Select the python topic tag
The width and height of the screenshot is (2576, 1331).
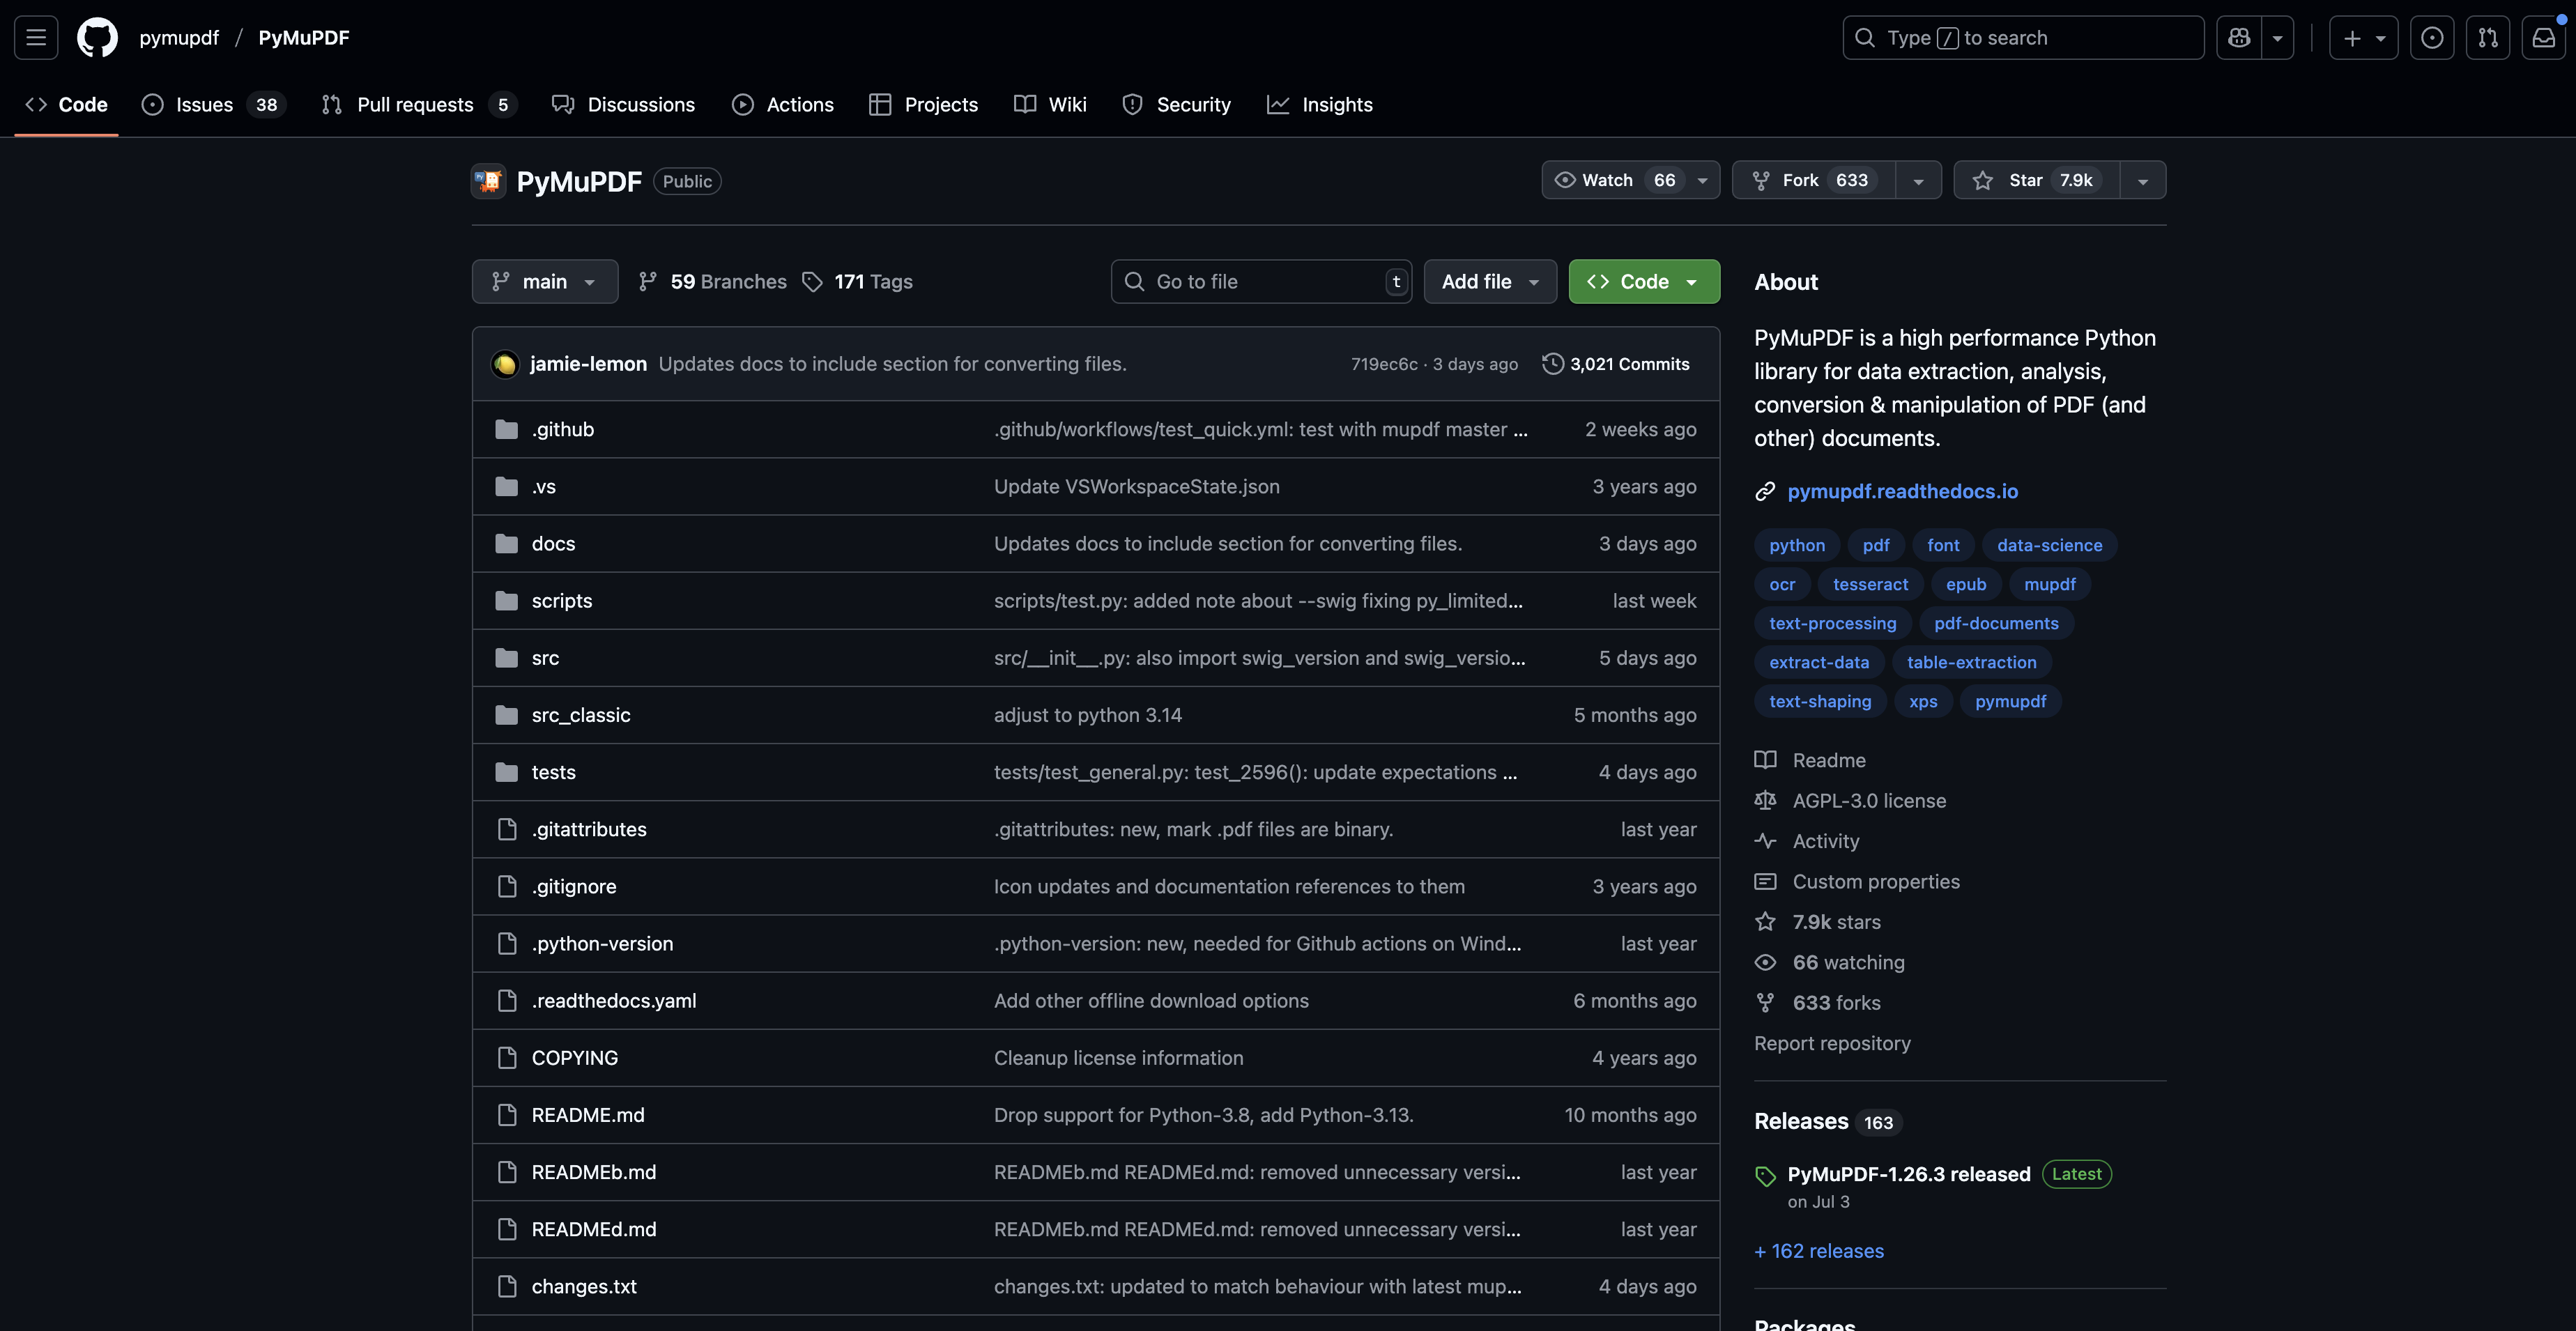pos(1797,545)
